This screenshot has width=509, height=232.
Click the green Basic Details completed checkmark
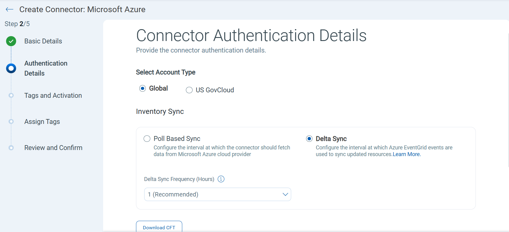pyautogui.click(x=11, y=41)
